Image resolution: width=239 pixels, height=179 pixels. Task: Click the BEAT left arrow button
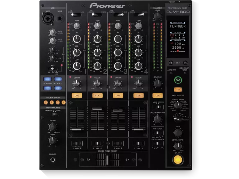pos(171,63)
